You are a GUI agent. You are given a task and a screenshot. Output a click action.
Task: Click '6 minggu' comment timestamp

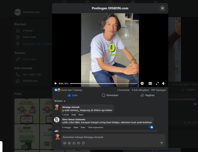point(67,127)
